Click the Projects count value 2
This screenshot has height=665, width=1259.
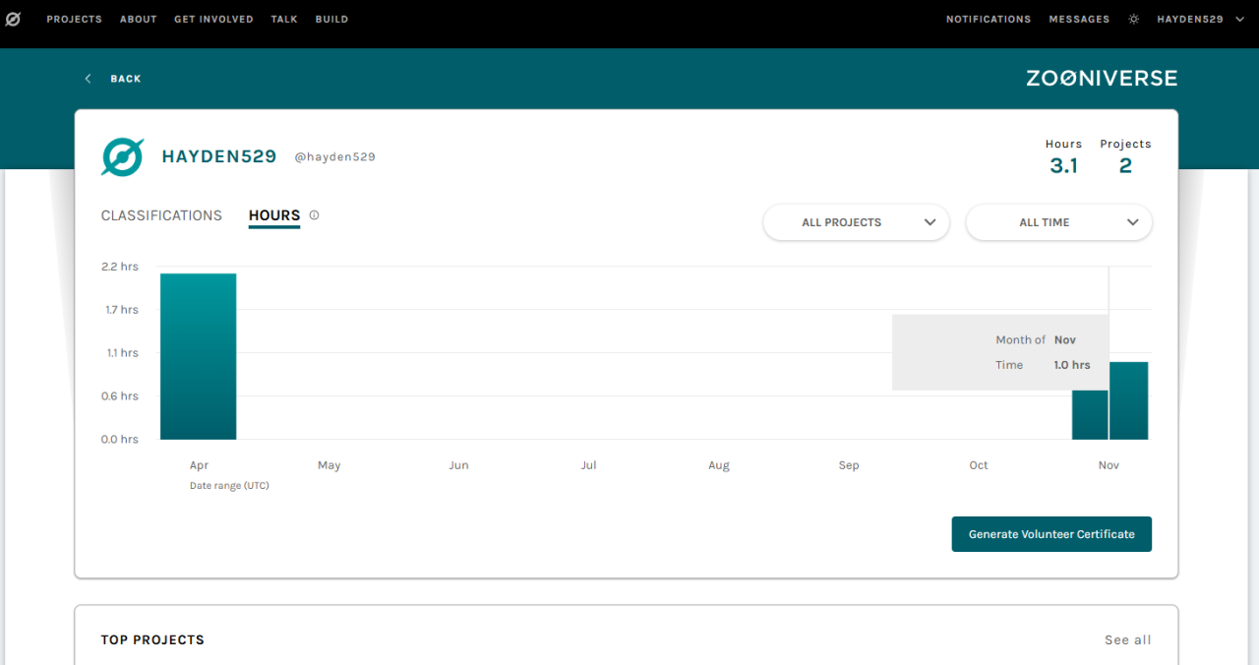tap(1125, 166)
